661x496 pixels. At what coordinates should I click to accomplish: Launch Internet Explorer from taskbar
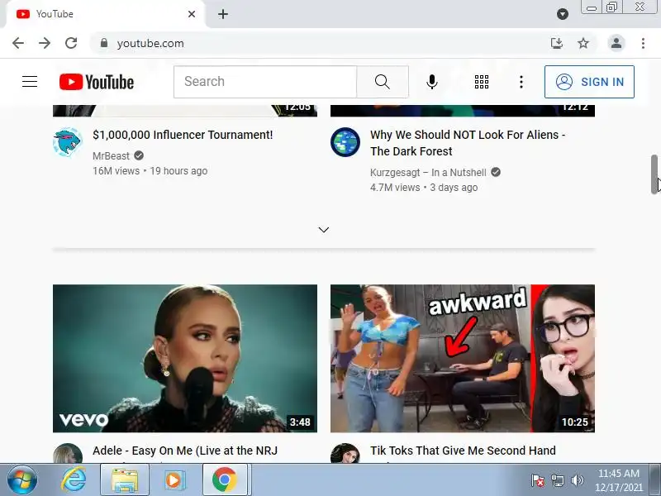point(74,480)
